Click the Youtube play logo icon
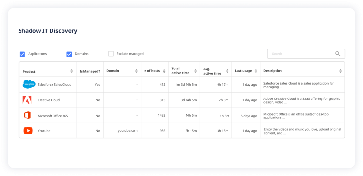363x176 pixels. click(28, 131)
